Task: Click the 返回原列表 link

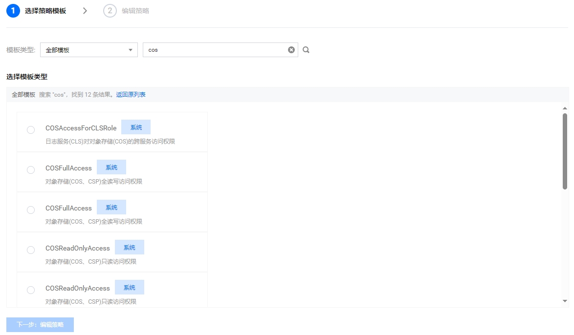Action: point(131,95)
